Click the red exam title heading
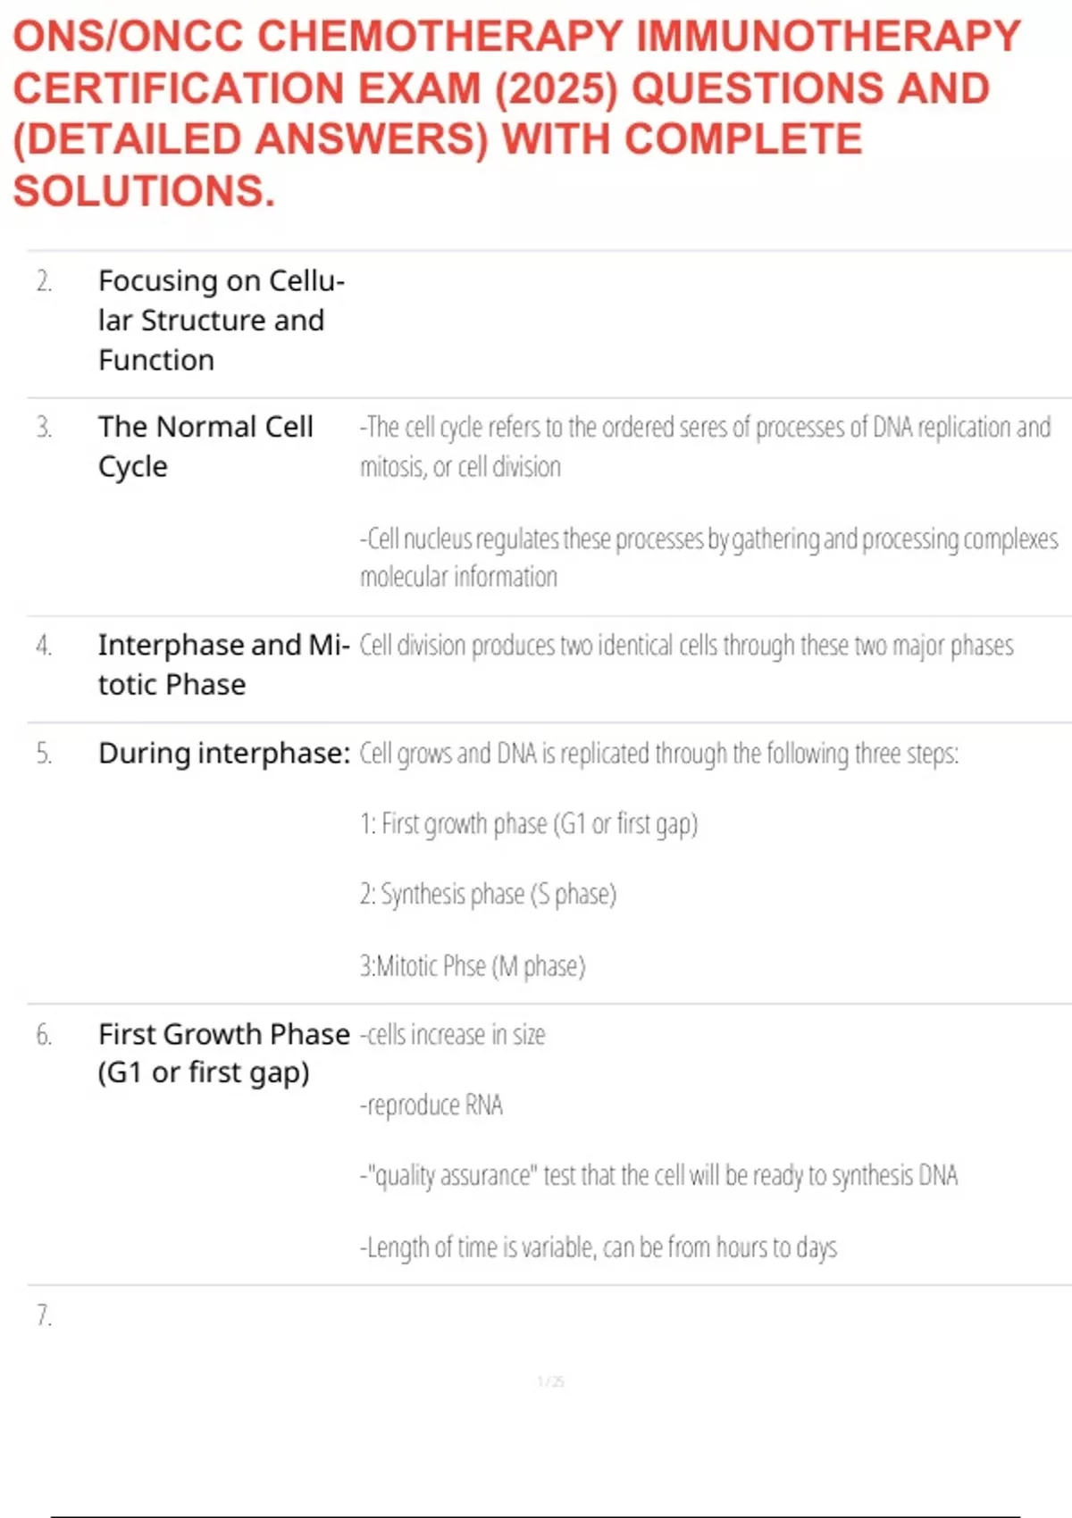This screenshot has width=1072, height=1518. 516,113
